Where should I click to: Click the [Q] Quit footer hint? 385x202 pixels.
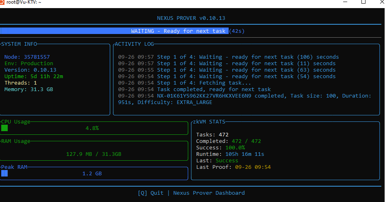tap(151, 193)
